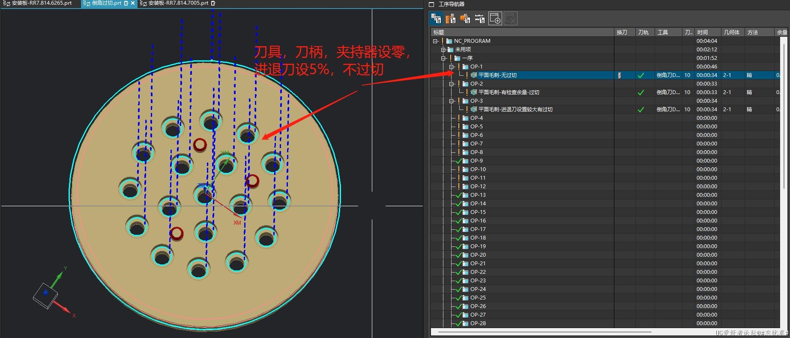Select the 平面毛刺-进退刀设置较大有过切 operation
This screenshot has width=790, height=338.
tap(515, 110)
